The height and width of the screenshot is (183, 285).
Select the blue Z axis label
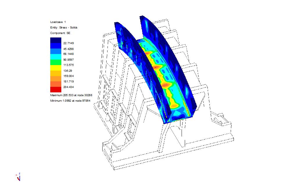point(19,173)
